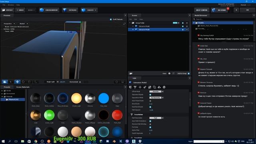Toggle the Reverse Path Winding checkbox
Screen dimensions: 256x144
tap(150, 124)
